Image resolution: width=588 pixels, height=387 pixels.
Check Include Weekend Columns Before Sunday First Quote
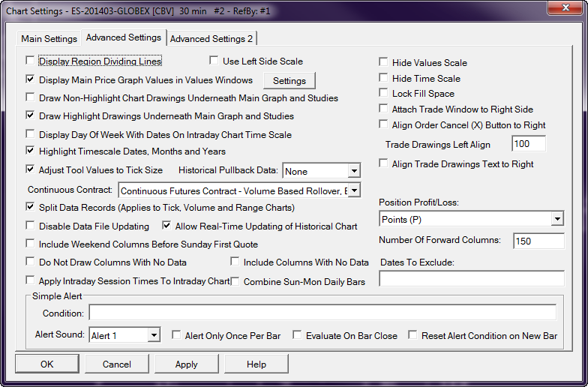point(30,243)
